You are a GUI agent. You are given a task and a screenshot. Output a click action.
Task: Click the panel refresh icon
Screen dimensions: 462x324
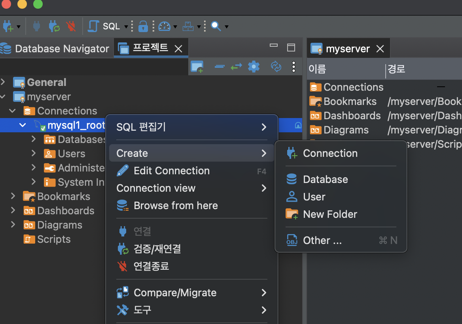coord(276,67)
